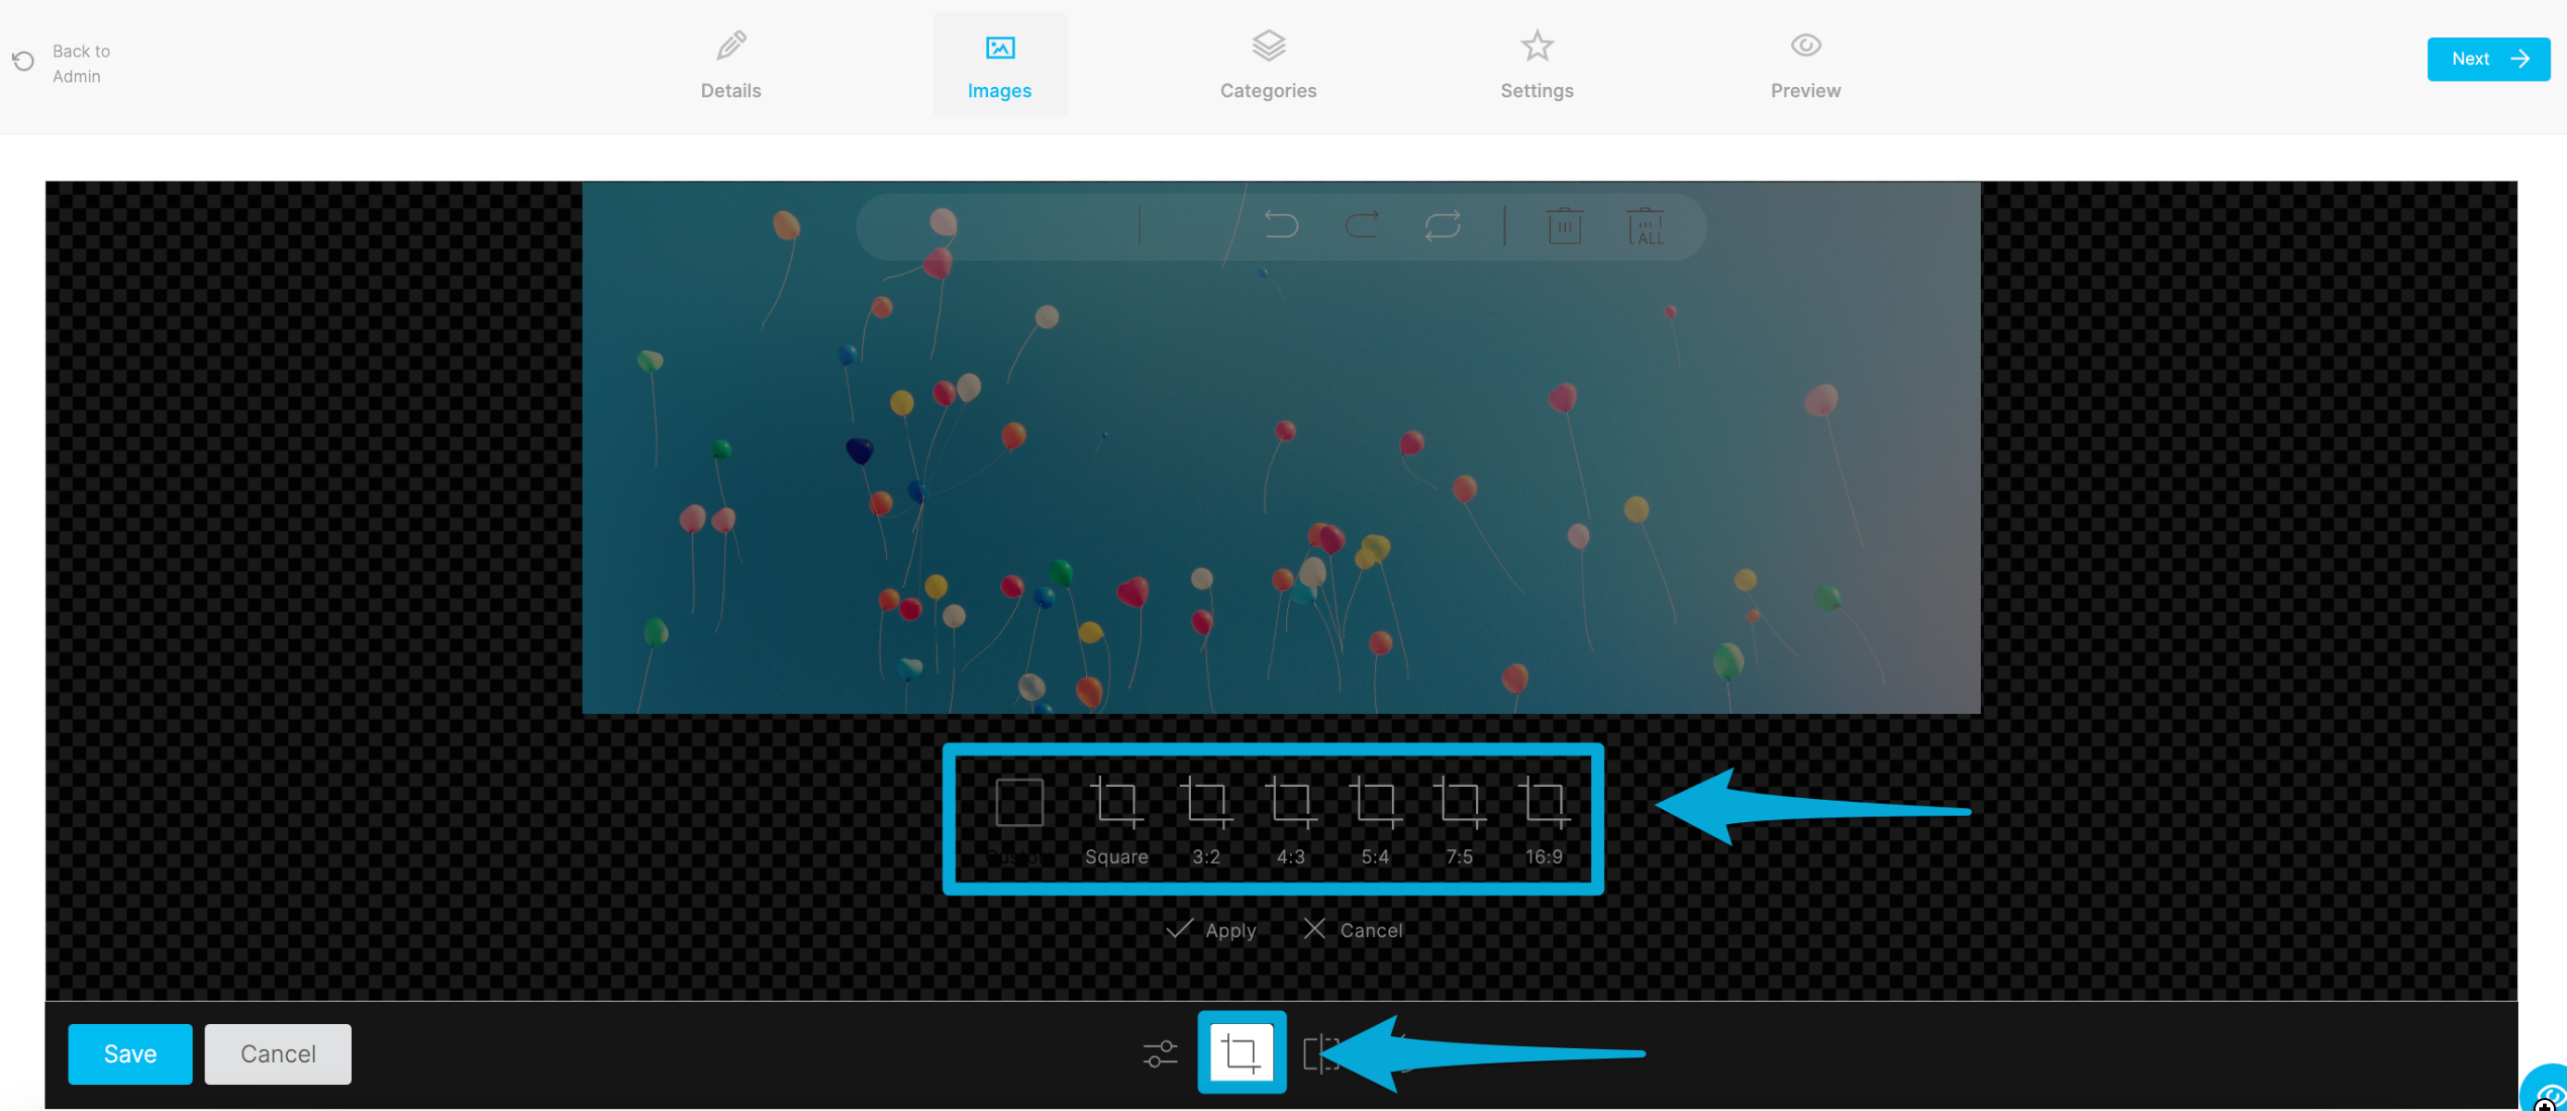Click the Delete All trash icon

(x=1646, y=226)
